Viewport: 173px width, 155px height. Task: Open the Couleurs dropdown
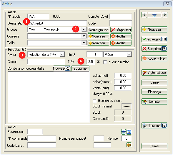point(84,36)
